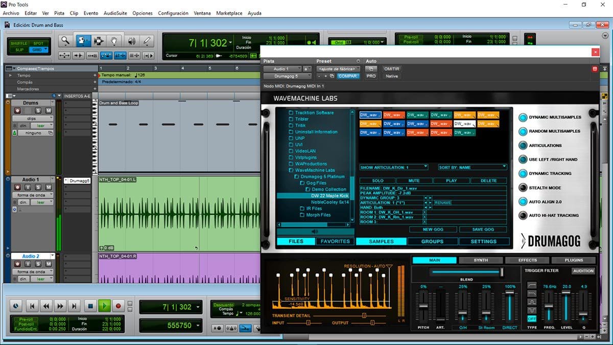Select the Zoomer magnifying glass tool
The height and width of the screenshot is (345, 613).
[x=65, y=41]
